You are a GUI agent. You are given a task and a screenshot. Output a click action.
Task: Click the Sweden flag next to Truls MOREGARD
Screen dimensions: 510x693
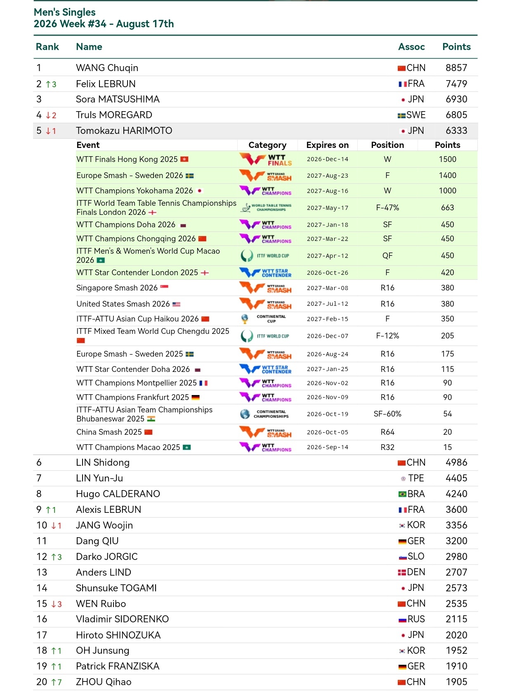coord(401,116)
